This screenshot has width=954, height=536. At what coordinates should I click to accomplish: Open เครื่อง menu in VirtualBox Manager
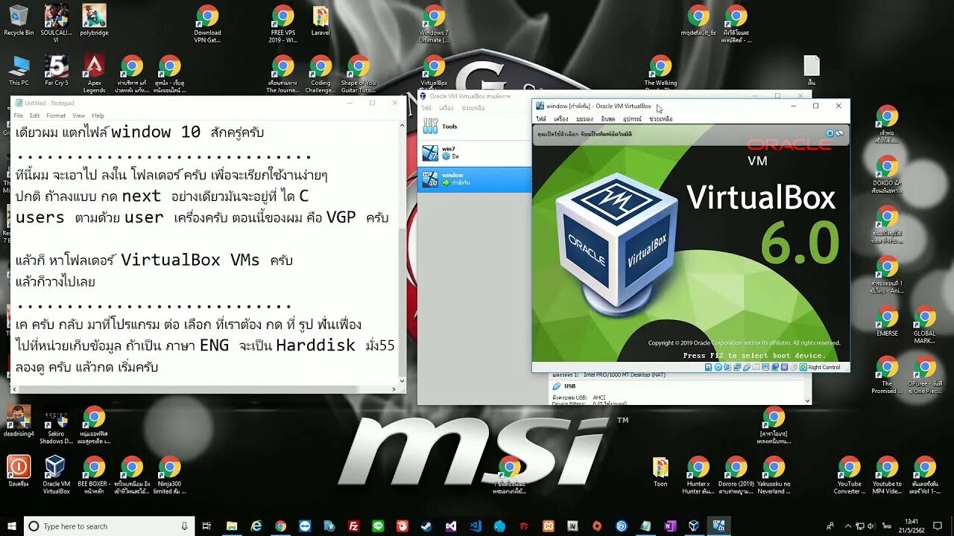446,108
